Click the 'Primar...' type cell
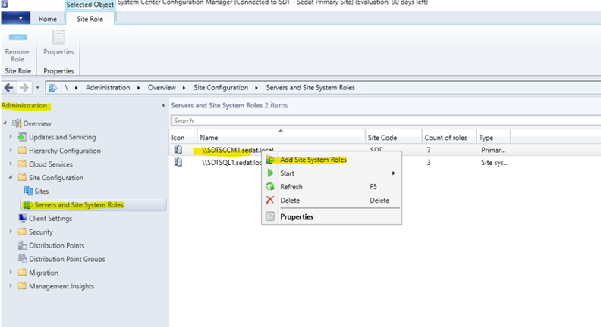The height and width of the screenshot is (327, 601). 493,151
